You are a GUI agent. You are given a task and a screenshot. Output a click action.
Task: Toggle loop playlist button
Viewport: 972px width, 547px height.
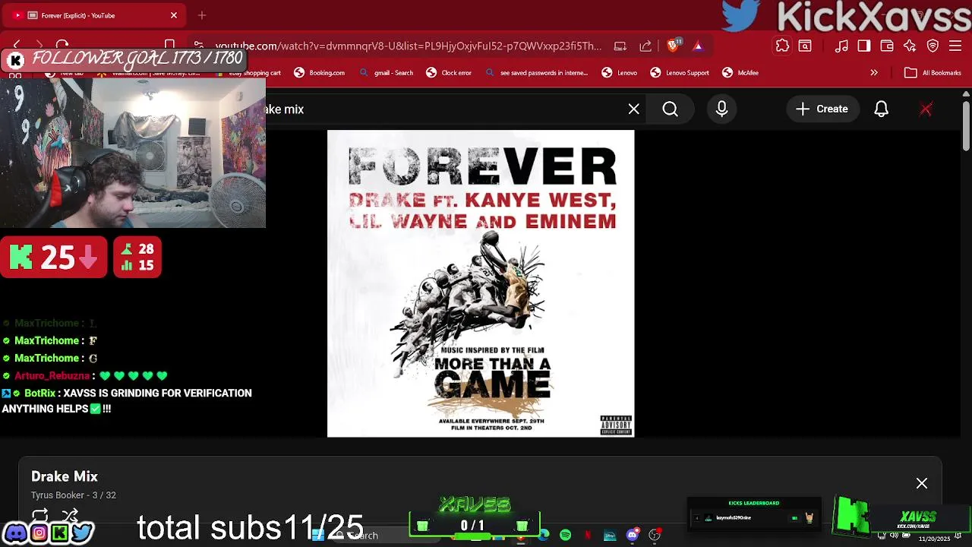click(x=40, y=515)
